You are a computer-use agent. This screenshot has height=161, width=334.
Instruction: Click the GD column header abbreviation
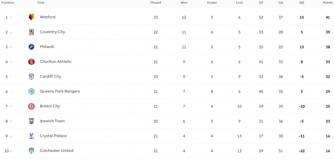click(302, 3)
